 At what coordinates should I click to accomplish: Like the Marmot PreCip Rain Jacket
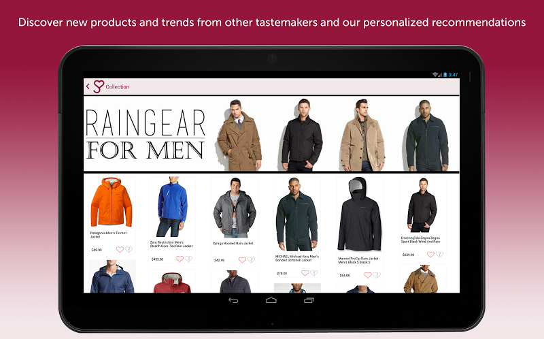click(368, 275)
